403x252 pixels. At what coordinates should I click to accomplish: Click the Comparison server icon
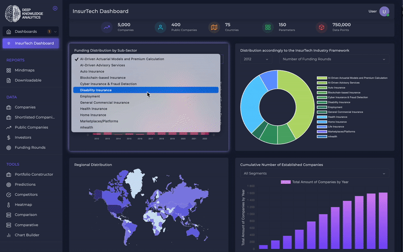tap(9, 215)
